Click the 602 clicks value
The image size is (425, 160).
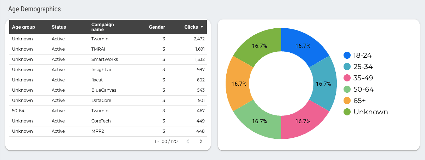click(x=201, y=80)
